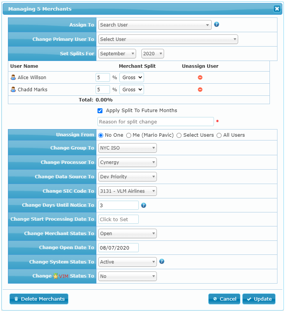This screenshot has height=312, width=285.
Task: Click help icon beside Days Until Notice
Action: click(x=144, y=206)
